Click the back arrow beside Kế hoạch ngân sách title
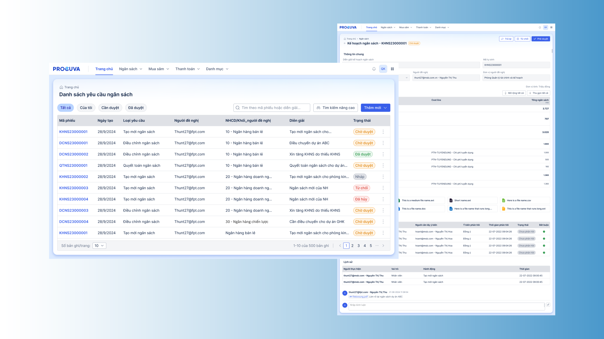The width and height of the screenshot is (604, 339). tap(345, 43)
